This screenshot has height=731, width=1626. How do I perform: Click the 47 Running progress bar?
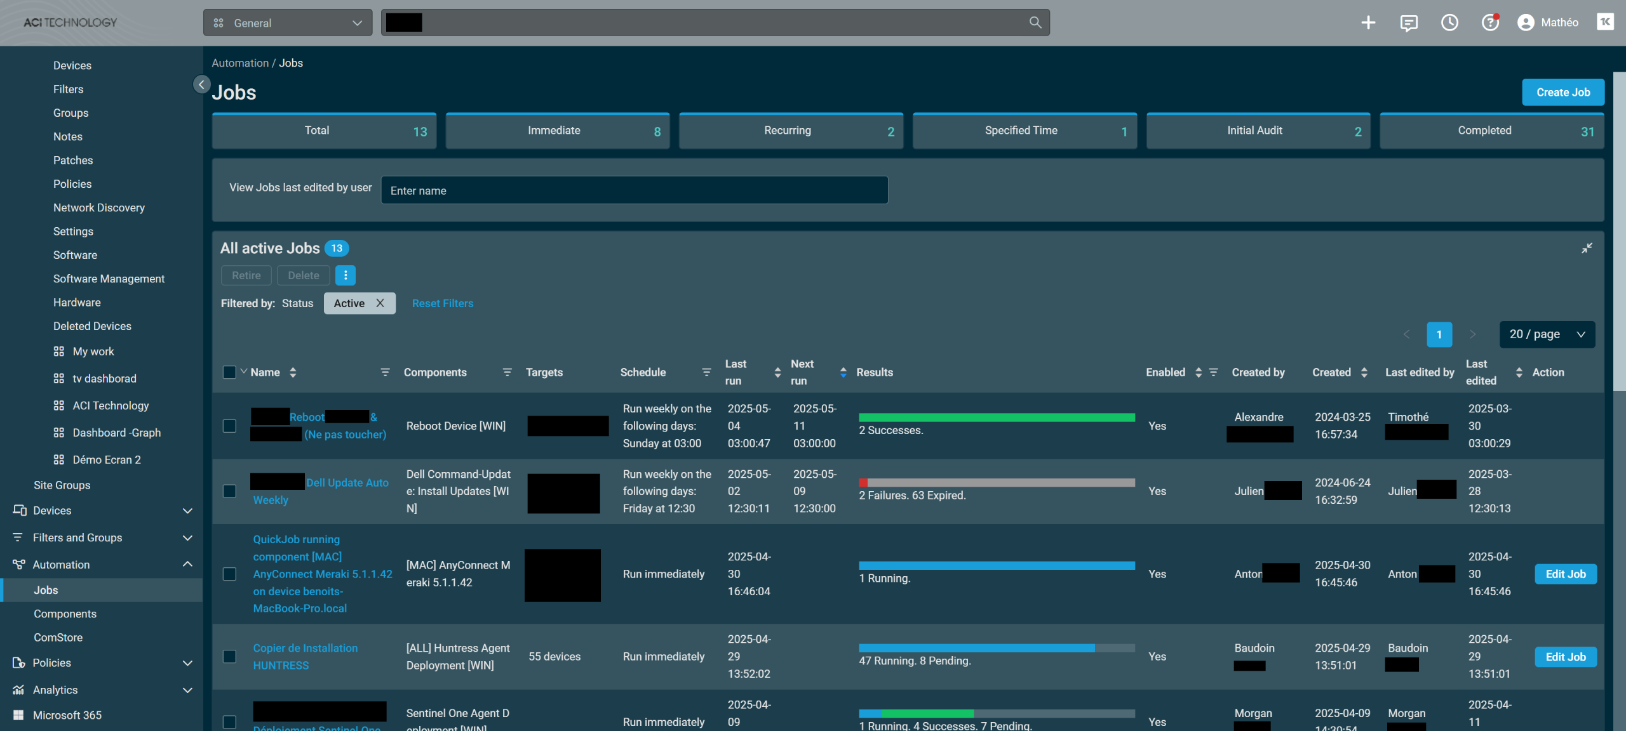pyautogui.click(x=997, y=649)
